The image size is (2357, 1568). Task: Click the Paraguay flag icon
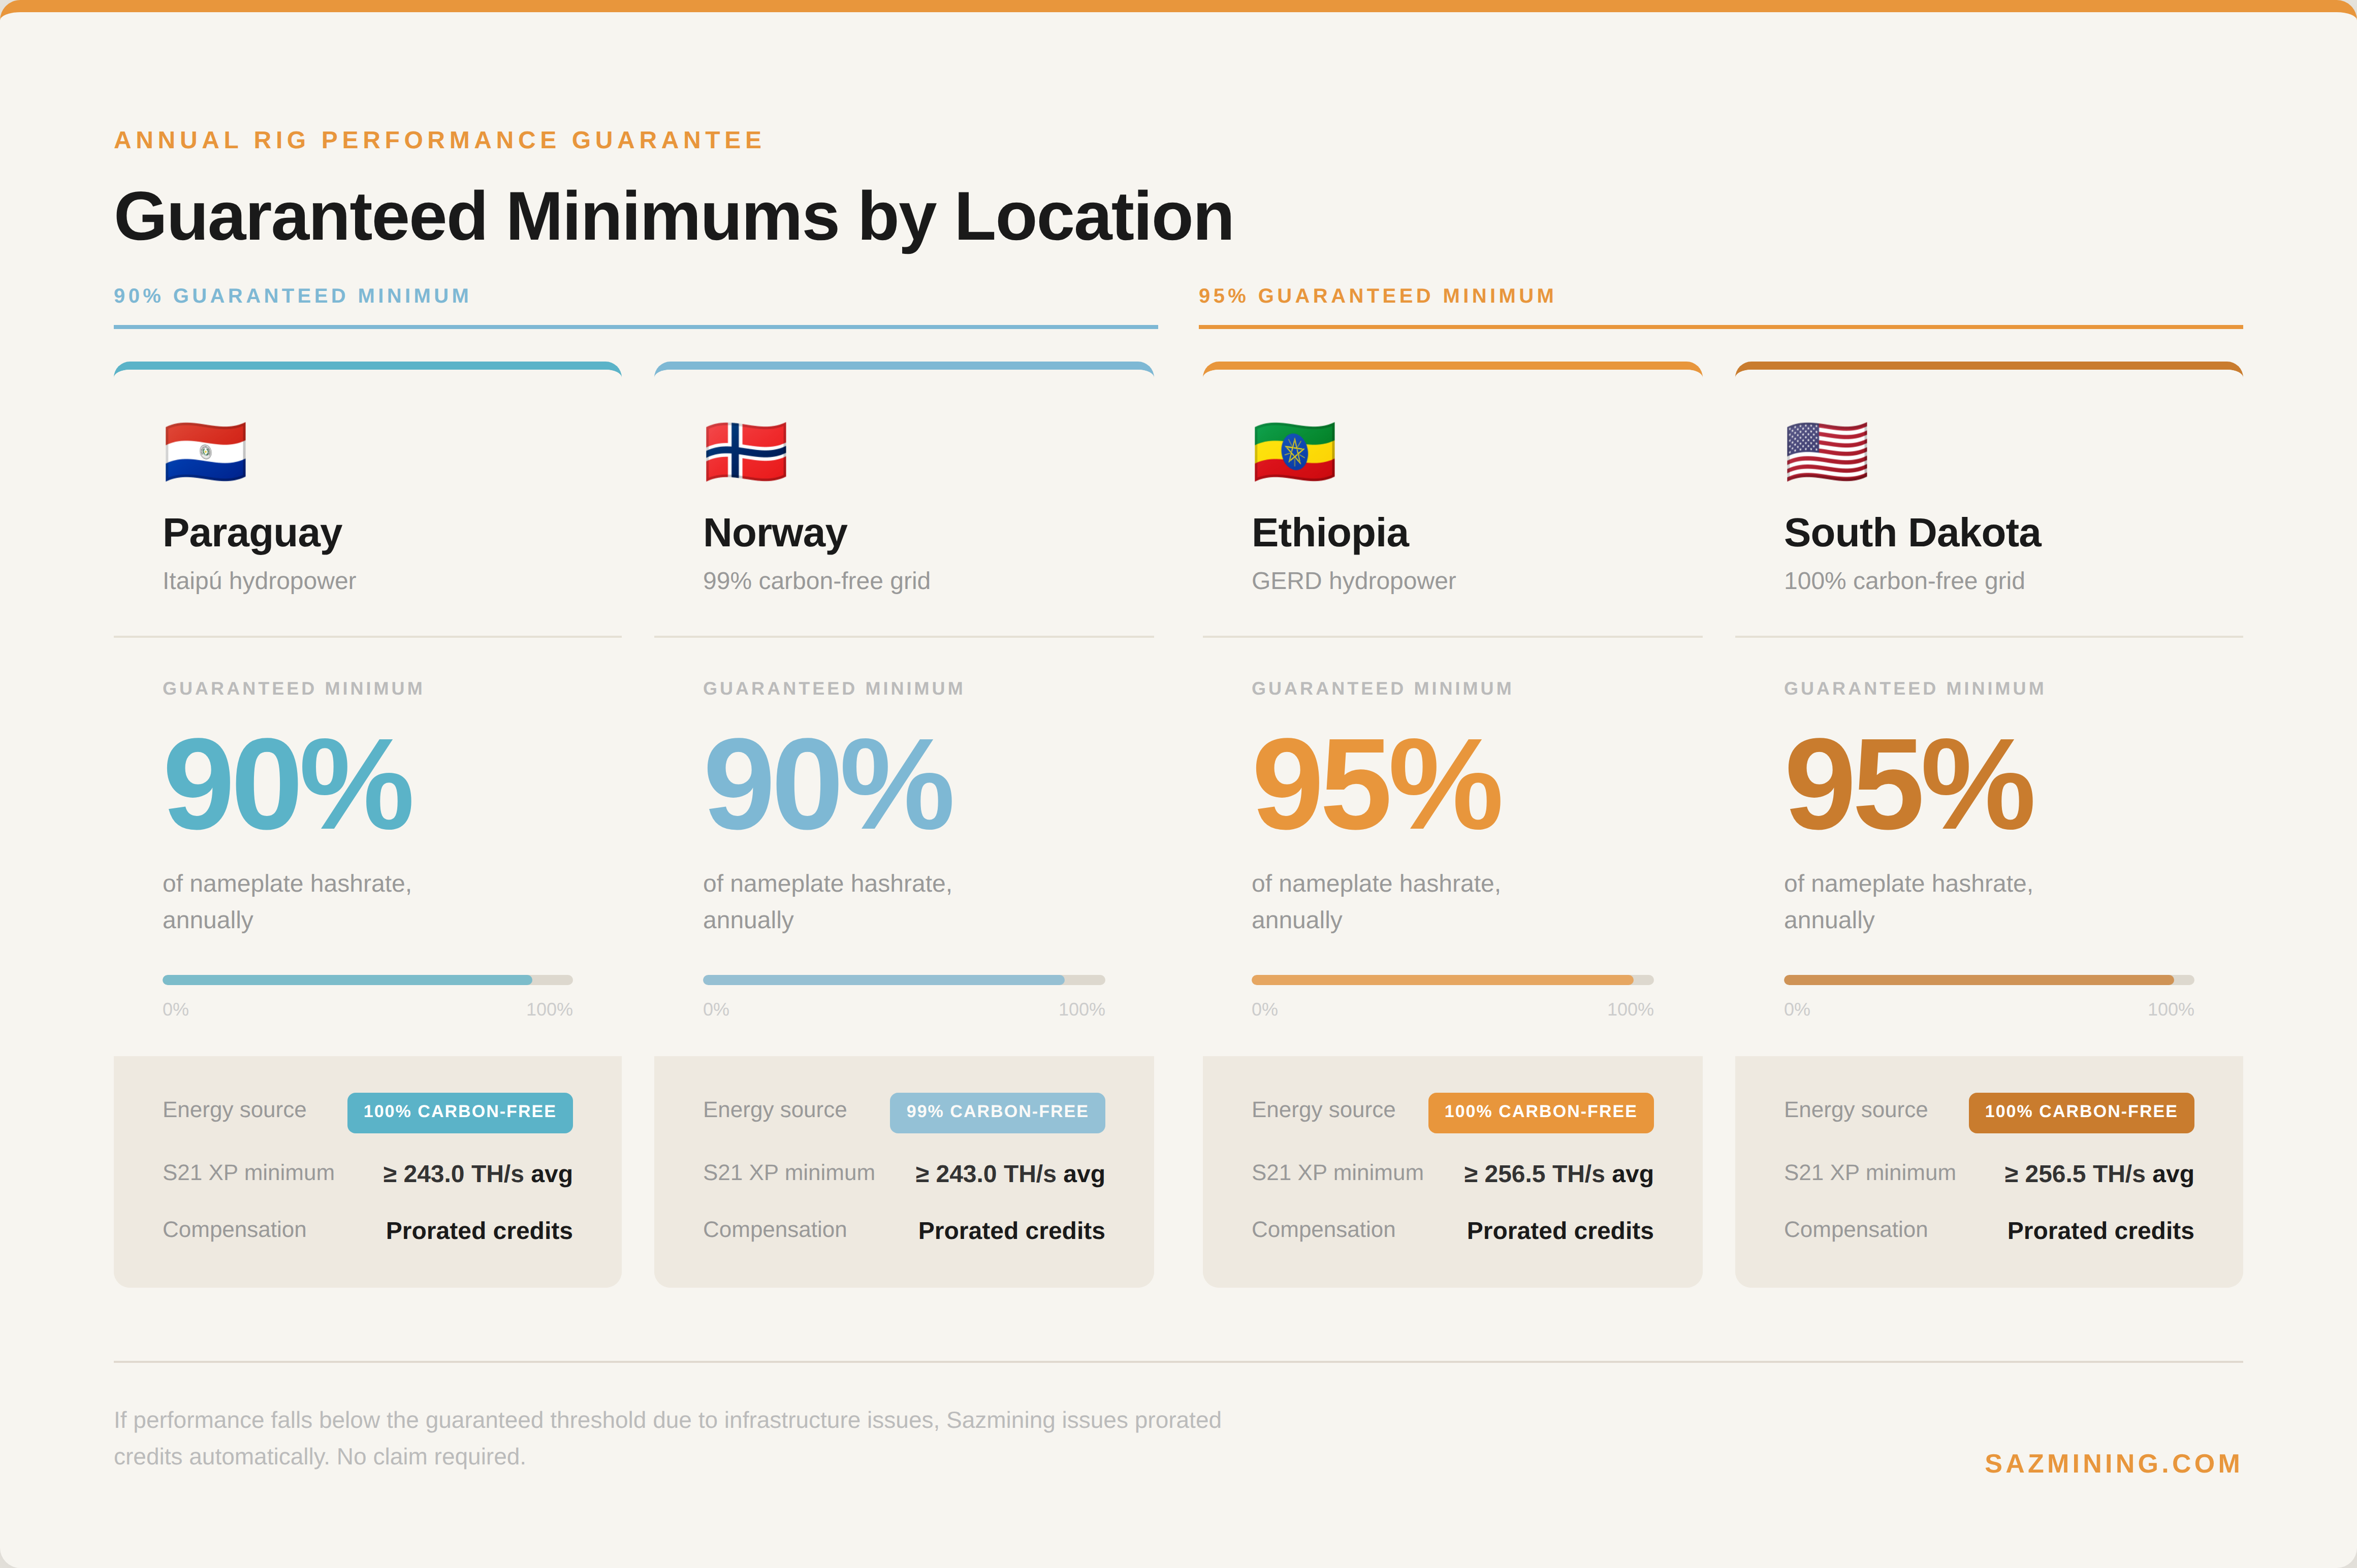click(x=205, y=452)
